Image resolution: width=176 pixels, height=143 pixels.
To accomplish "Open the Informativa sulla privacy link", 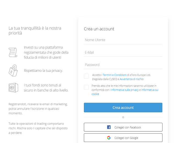I will pos(125,90).
